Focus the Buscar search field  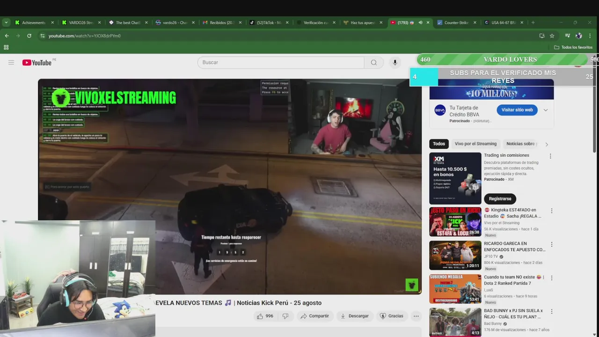pos(281,62)
